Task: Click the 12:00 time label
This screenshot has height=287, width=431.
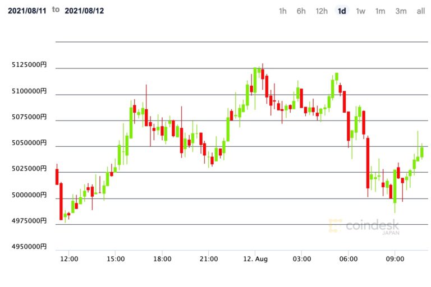Action: click(69, 259)
